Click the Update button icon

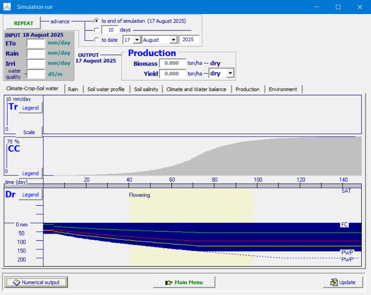tap(334, 282)
